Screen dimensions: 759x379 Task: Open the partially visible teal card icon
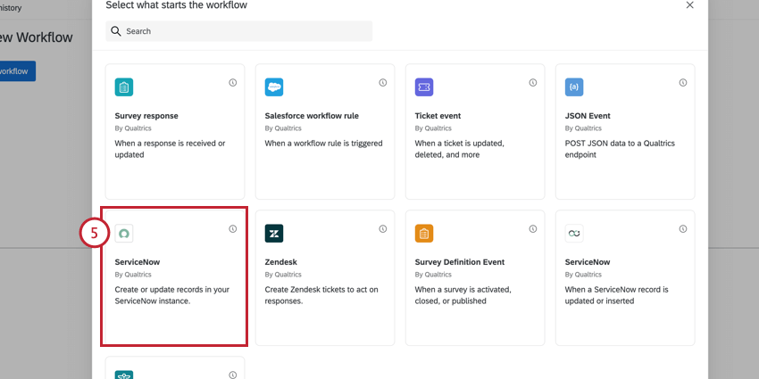(x=124, y=375)
